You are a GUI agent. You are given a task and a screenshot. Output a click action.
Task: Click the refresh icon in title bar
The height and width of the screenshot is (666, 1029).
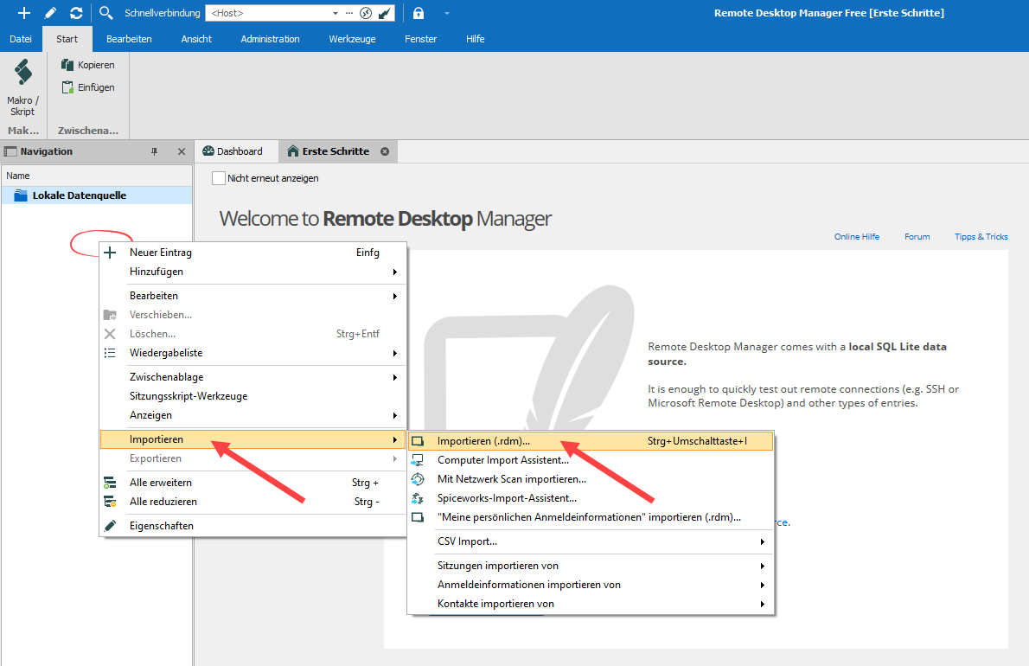[x=76, y=13]
